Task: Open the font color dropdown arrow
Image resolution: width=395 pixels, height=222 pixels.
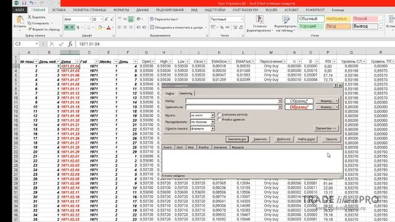Action: pos(112,27)
